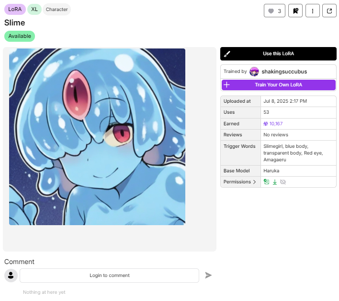Click the Use this LoRA button

278,54
